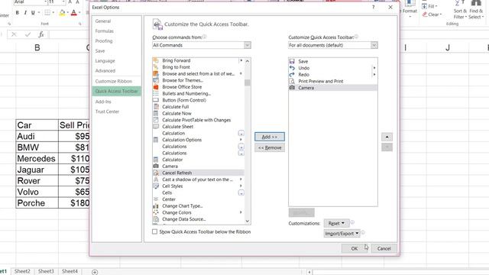Expand the Cell Styles submenu arrow
Viewport: 489px width, 275px height.
point(241,186)
